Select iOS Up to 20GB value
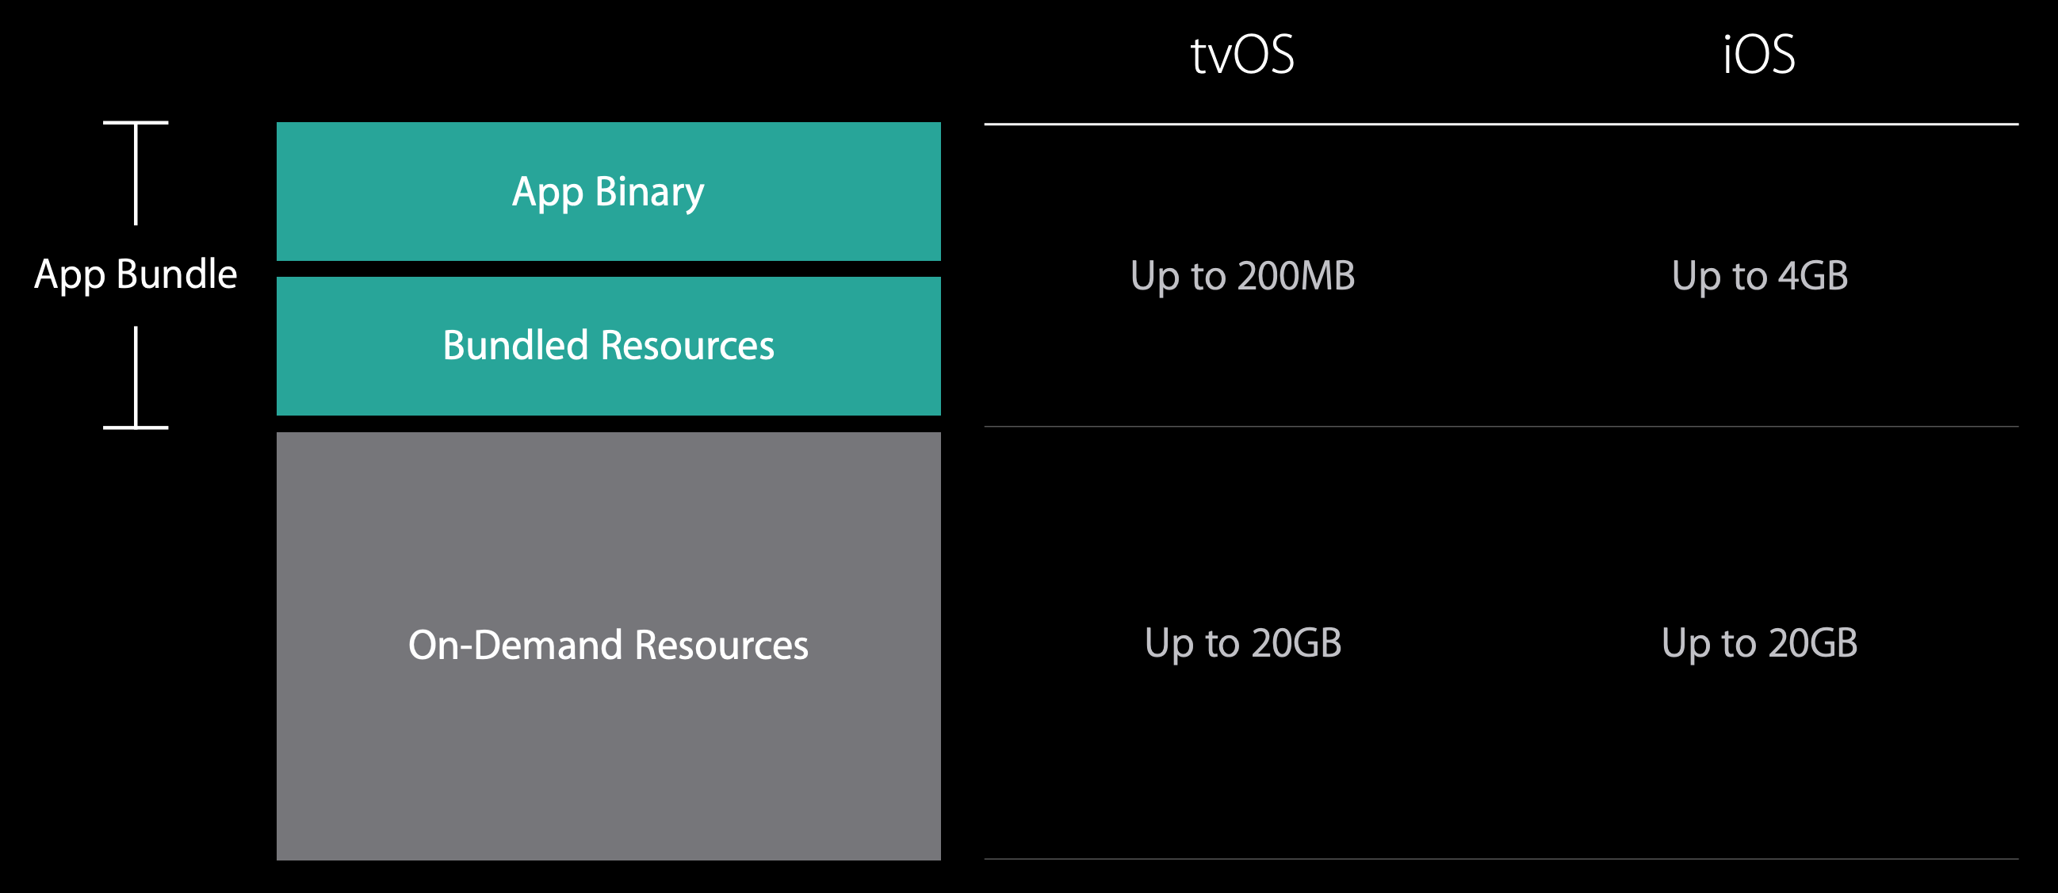 click(1759, 644)
